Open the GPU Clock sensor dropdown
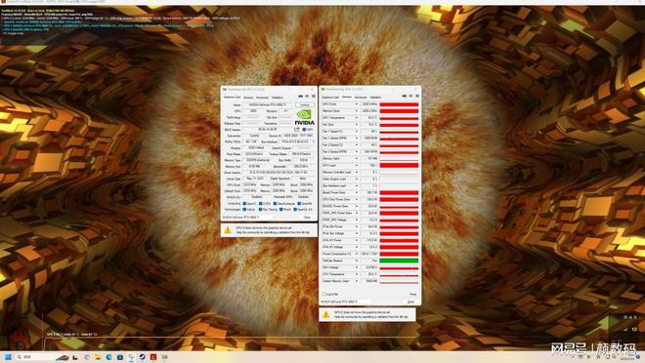This screenshot has height=363, width=645. [357, 104]
